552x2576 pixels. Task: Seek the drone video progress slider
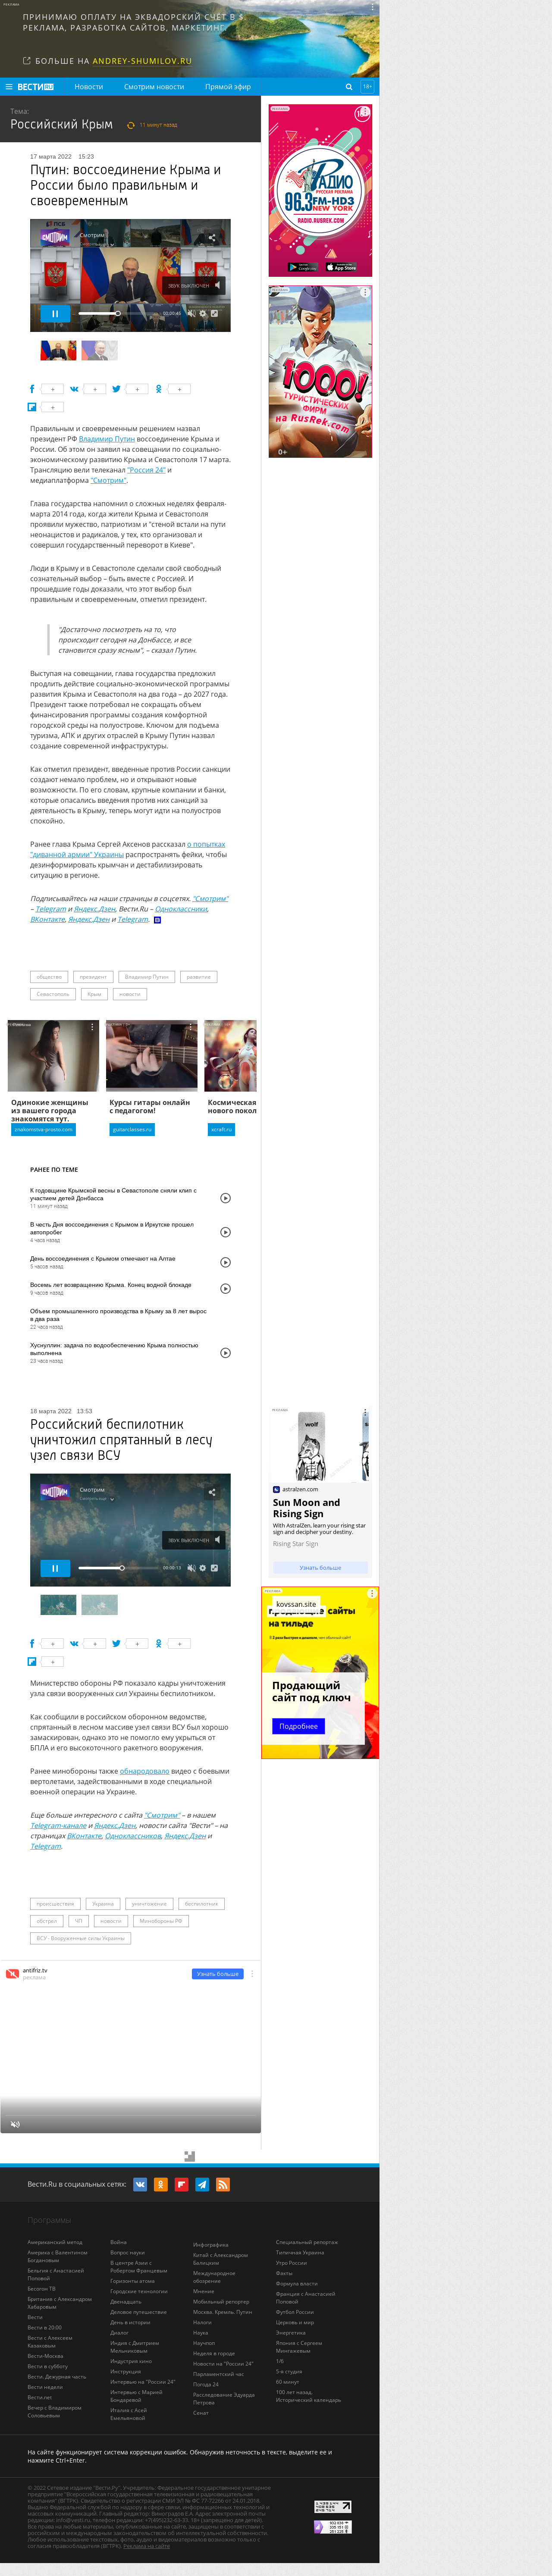(118, 1568)
